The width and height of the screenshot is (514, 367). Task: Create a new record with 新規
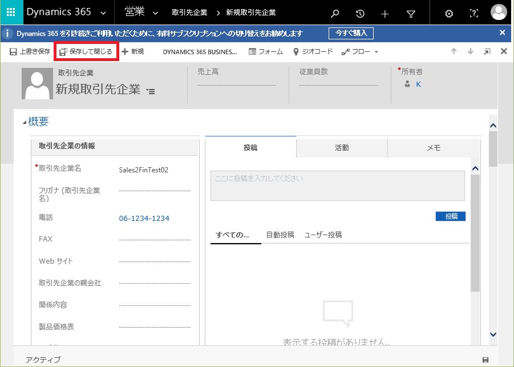point(133,51)
